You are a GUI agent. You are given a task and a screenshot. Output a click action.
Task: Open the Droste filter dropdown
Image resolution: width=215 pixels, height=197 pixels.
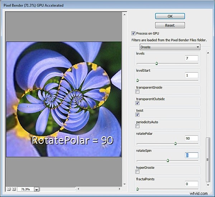coord(170,47)
